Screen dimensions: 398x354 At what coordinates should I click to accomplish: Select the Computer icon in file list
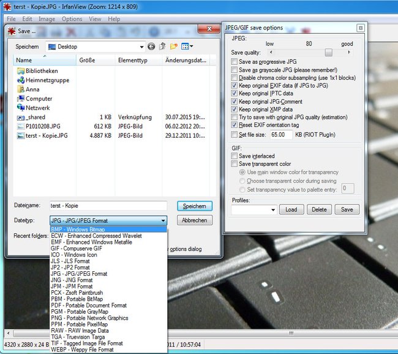[x=21, y=99]
